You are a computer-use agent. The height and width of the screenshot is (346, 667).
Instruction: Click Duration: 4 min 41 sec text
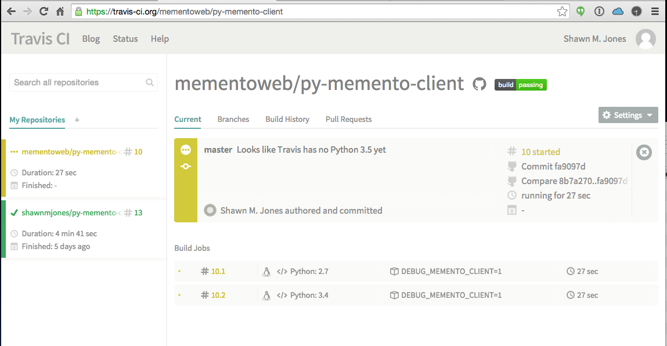click(59, 233)
